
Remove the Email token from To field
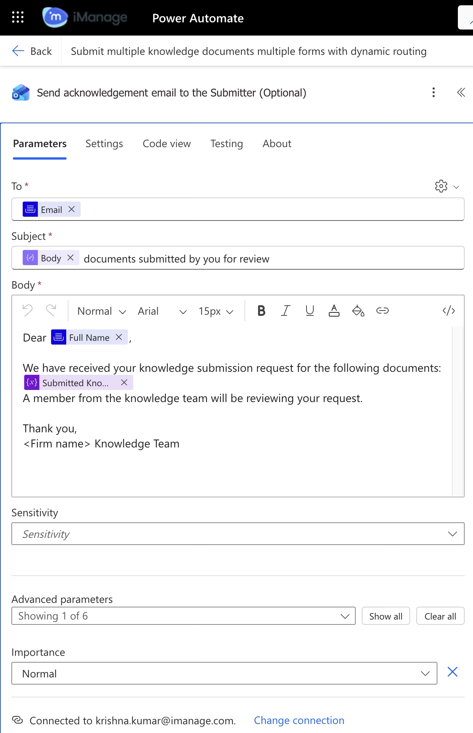click(72, 209)
